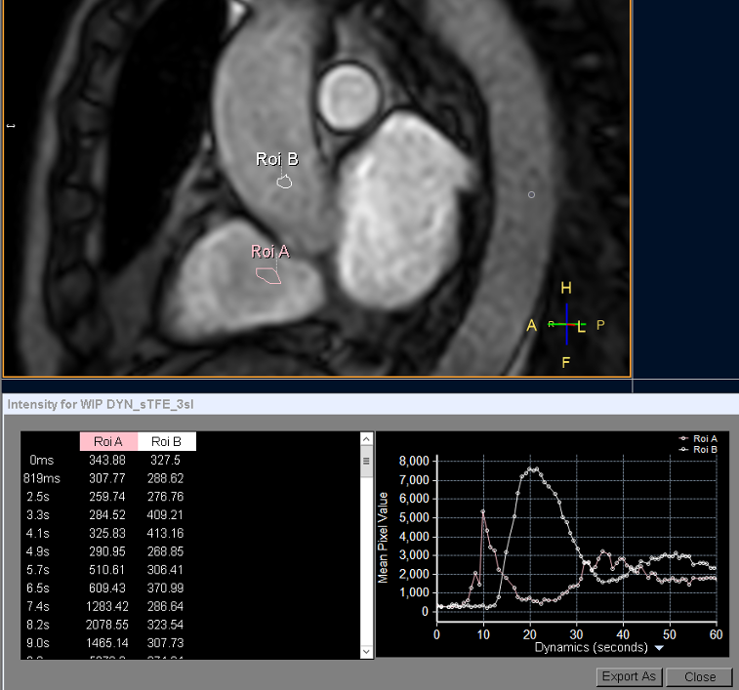Viewport: 739px width, 690px height.
Task: Select the 0ms row in intensity table
Action: (107, 460)
